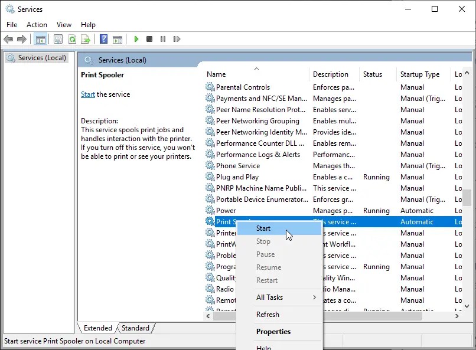Viewport: 476px width, 350px height.
Task: Select the Refresh icon on the toolbar
Action: [x=71, y=39]
